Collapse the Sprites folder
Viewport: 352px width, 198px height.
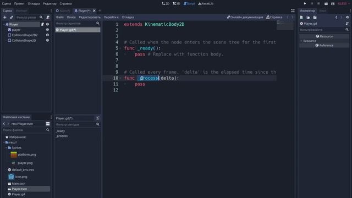[6, 148]
